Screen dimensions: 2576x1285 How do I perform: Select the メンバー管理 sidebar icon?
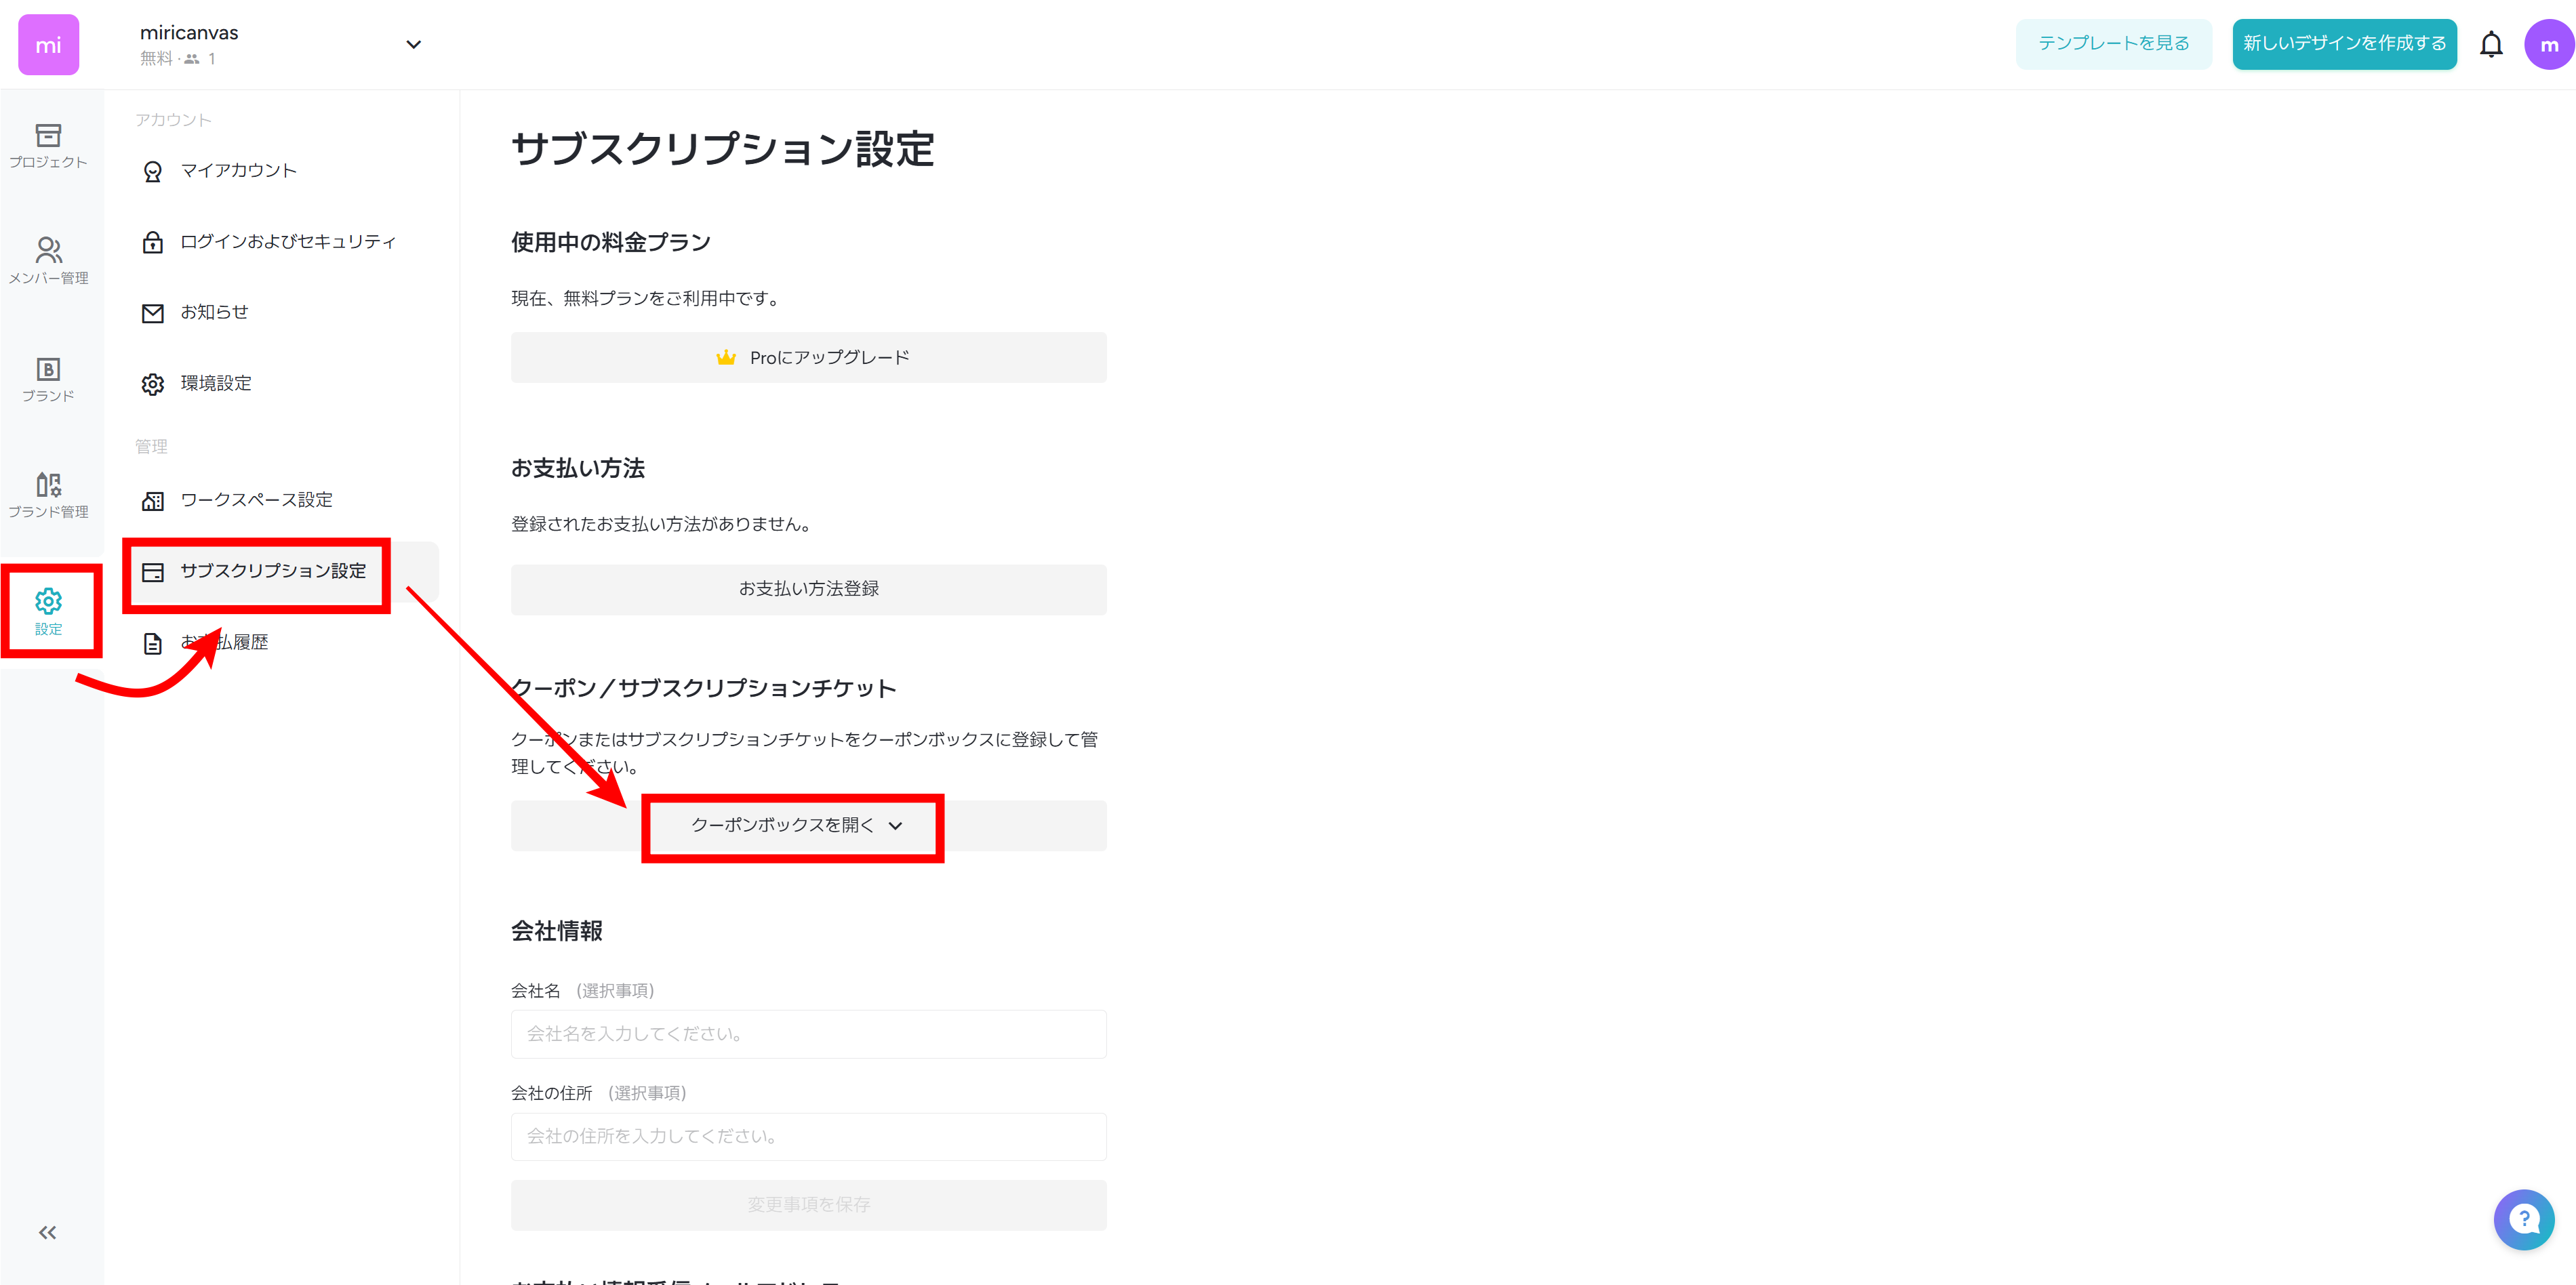pos(48,260)
